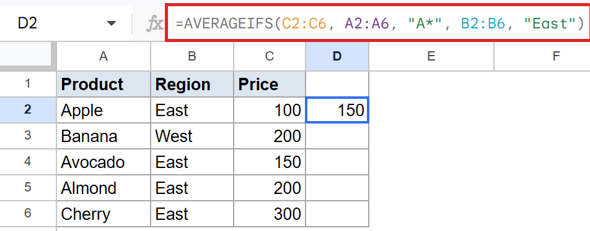Select Banana's price cell 200

tap(270, 136)
